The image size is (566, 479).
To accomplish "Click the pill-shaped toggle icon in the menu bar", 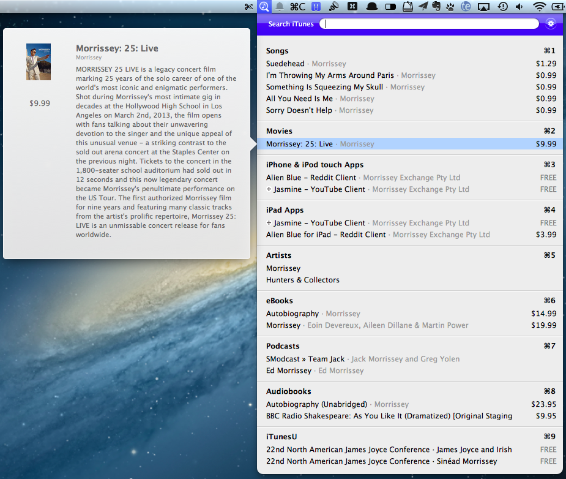I will pos(390,7).
